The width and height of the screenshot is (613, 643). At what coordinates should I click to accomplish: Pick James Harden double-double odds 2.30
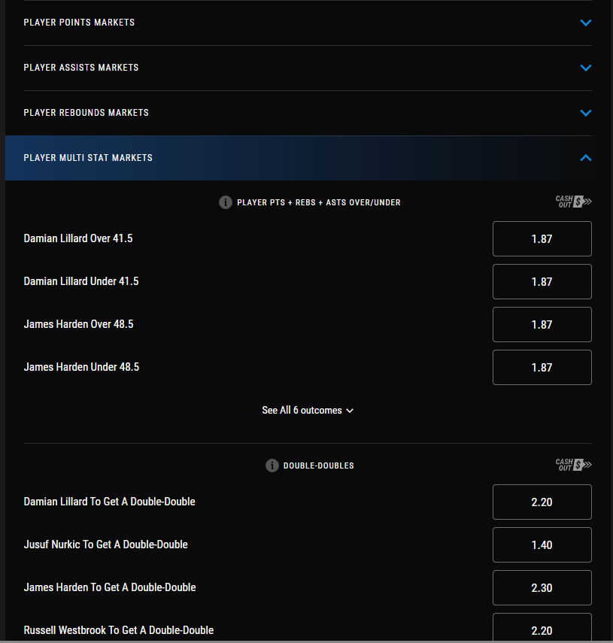542,588
